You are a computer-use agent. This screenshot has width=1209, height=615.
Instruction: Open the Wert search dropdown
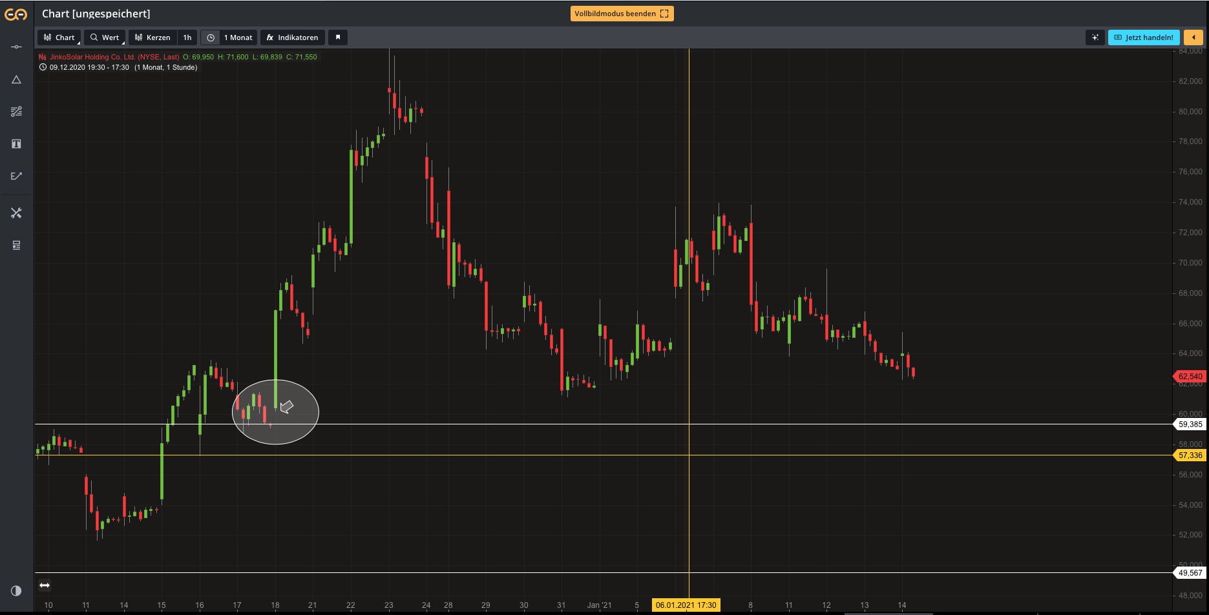pyautogui.click(x=105, y=37)
